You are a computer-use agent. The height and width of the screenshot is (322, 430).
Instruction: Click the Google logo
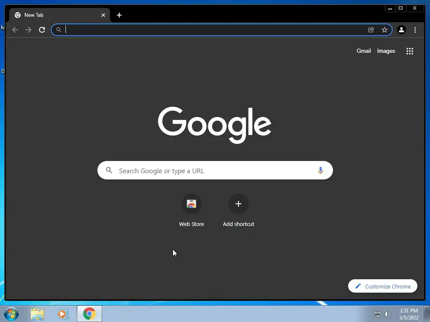click(x=215, y=125)
